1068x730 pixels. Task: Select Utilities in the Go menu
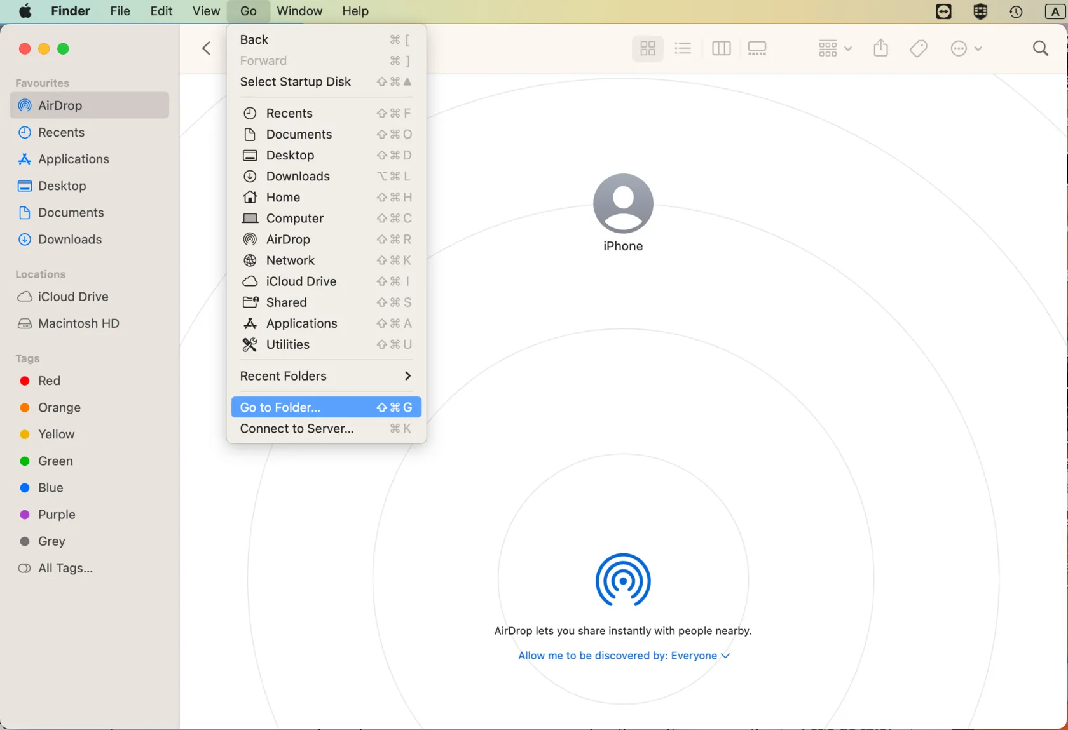287,344
